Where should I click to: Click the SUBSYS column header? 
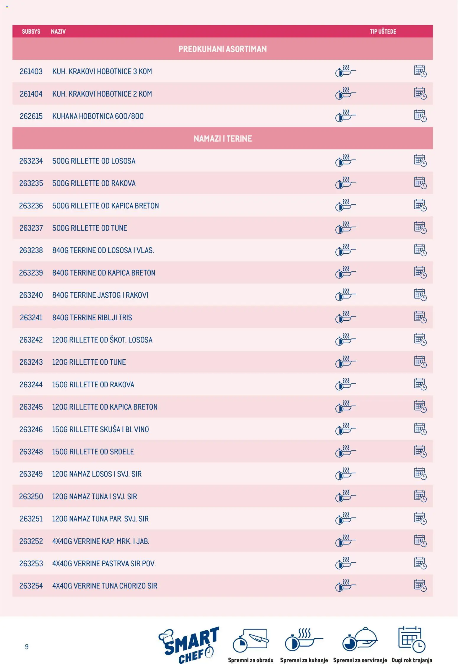pos(31,32)
